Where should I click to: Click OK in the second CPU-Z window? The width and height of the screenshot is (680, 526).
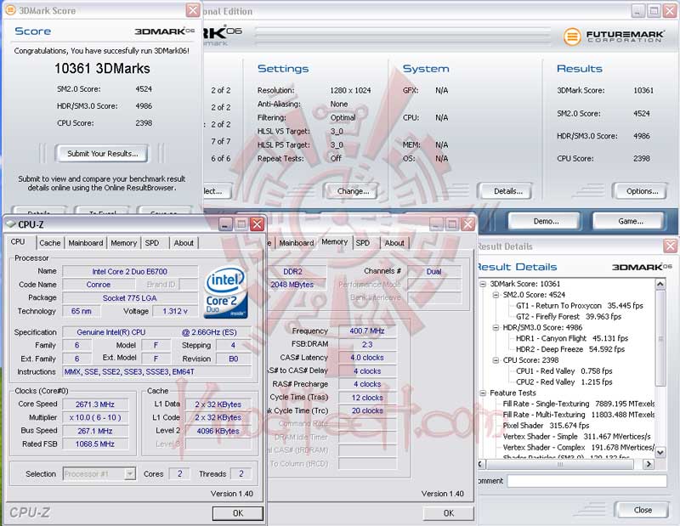449,513
